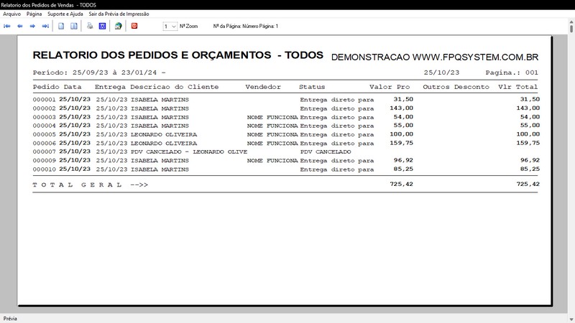Select two-page view icon
Viewport: 575px width, 323px height.
[x=74, y=26]
